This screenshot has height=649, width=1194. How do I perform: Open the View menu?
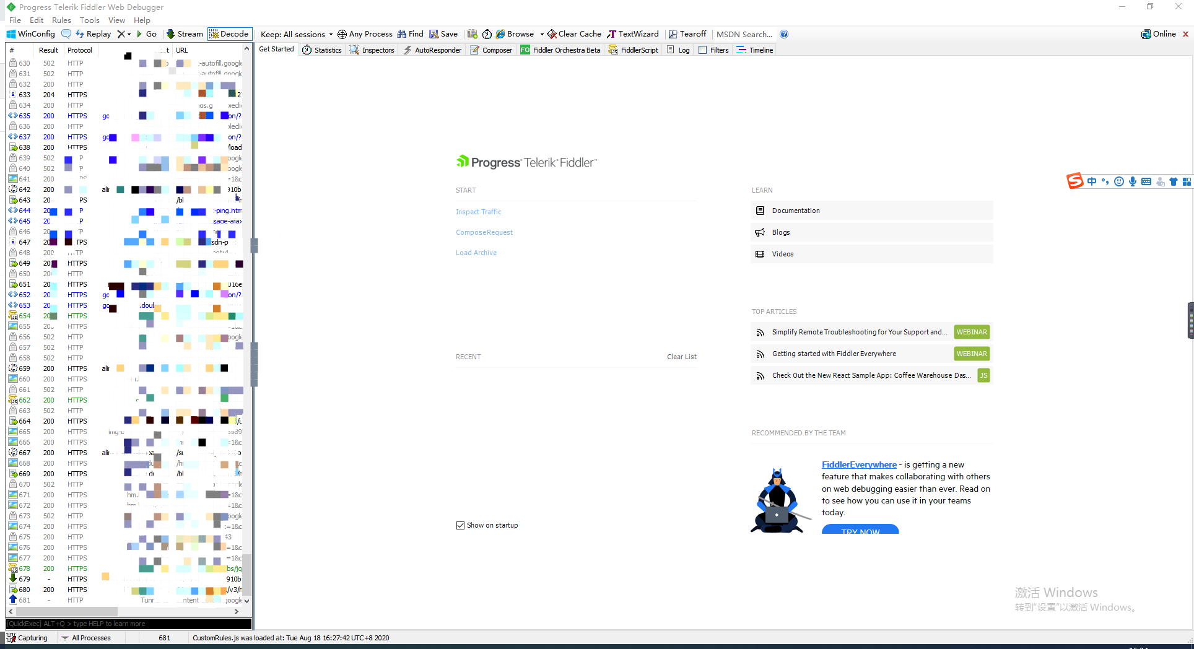(x=116, y=20)
